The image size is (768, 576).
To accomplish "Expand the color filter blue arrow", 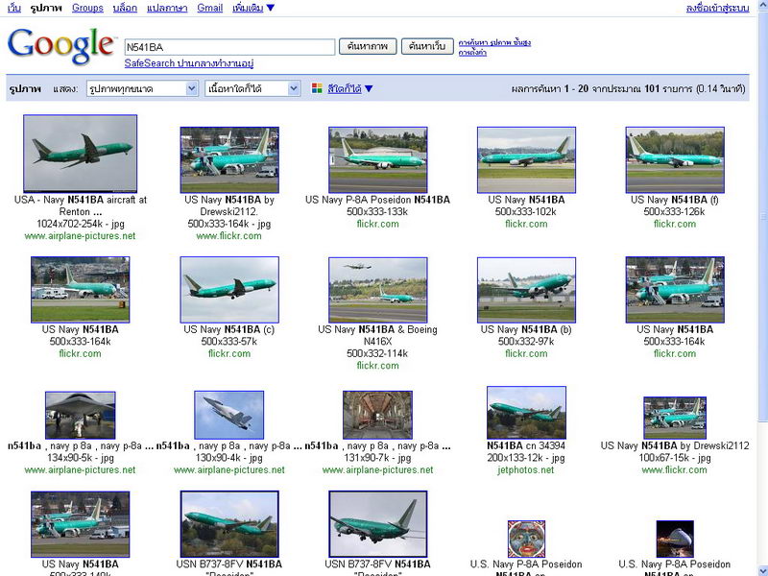I will [369, 88].
